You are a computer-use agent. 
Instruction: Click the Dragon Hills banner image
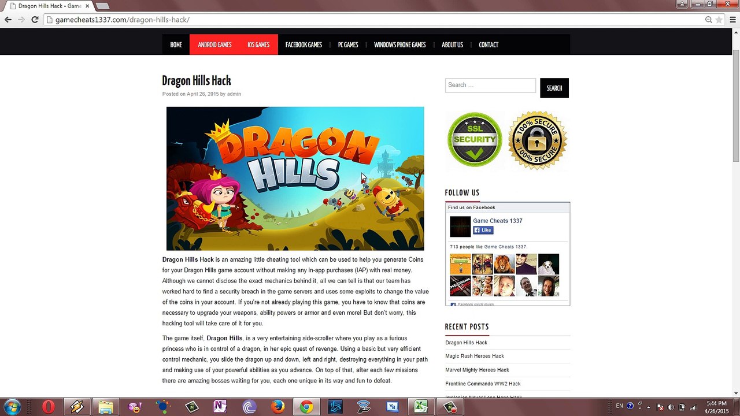[x=295, y=179]
